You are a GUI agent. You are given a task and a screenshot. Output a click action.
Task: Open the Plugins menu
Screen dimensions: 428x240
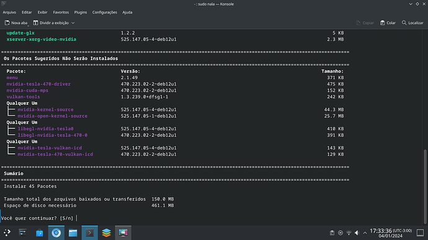click(x=81, y=12)
